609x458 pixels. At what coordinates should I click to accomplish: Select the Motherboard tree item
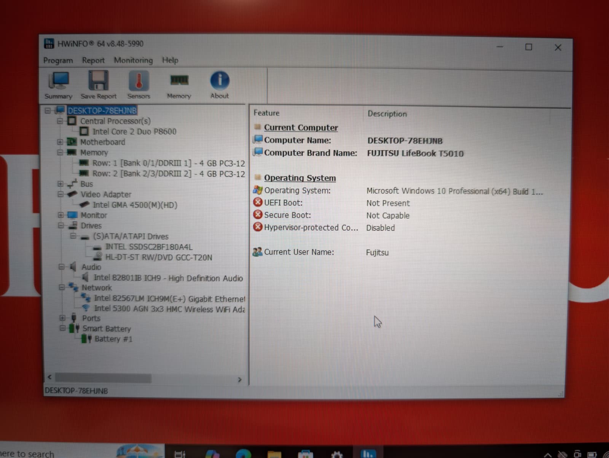point(102,142)
